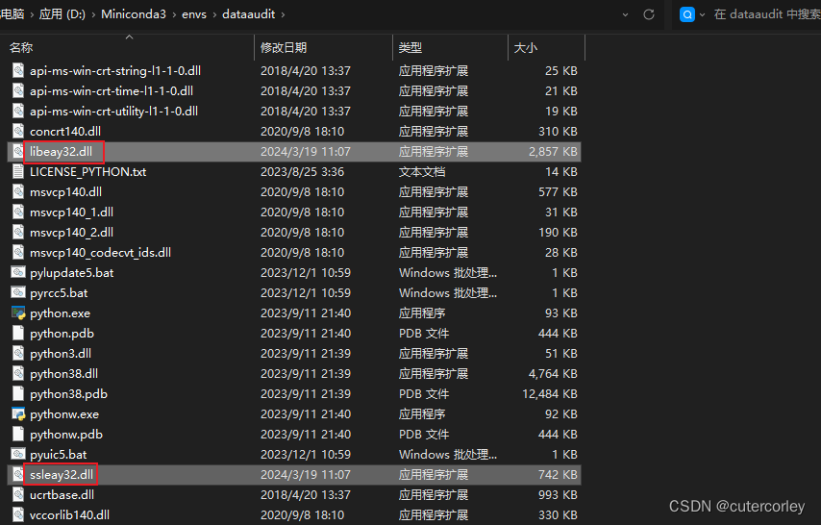This screenshot has width=821, height=525.
Task: Select file name ucrtbase.dll
Action: [62, 494]
